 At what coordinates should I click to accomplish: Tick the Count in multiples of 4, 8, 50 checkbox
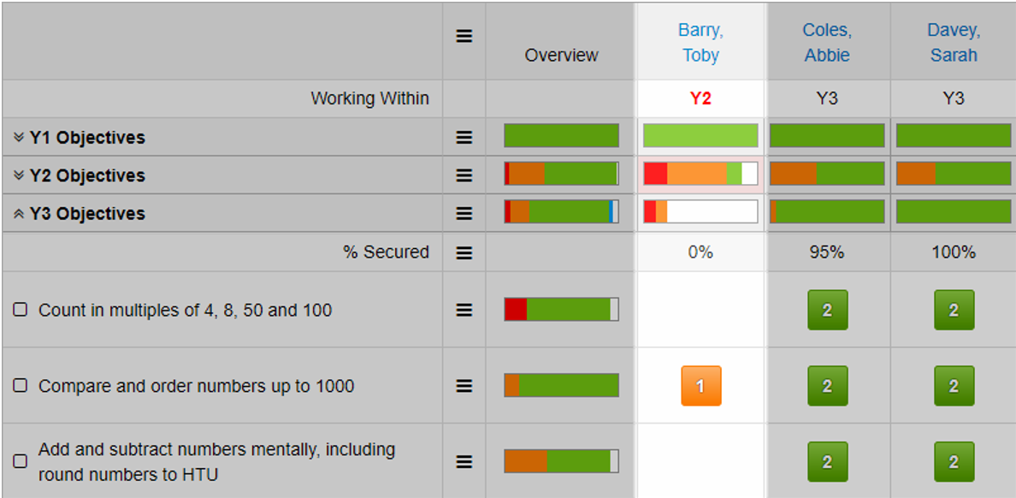(21, 310)
